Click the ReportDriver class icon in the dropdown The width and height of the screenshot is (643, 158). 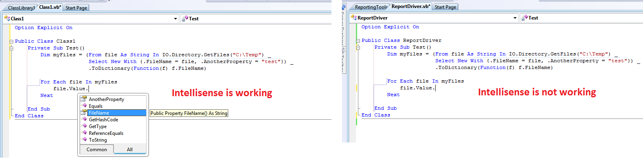pos(354,18)
